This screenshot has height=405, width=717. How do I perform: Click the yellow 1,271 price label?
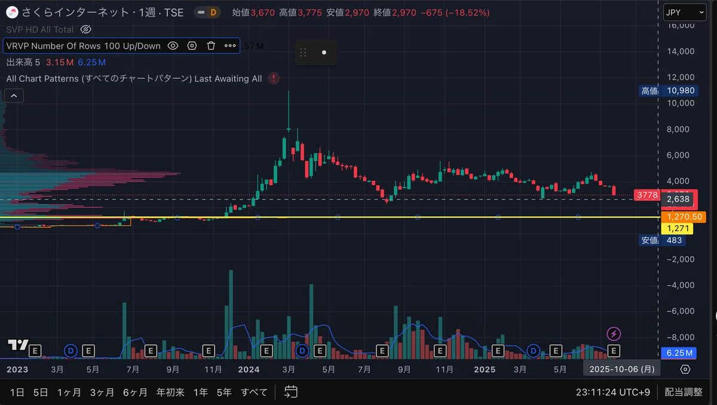[678, 228]
